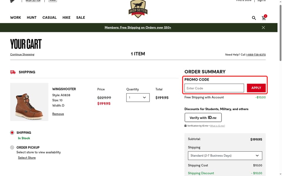Dismiss the free shipping banner

(263, 28)
